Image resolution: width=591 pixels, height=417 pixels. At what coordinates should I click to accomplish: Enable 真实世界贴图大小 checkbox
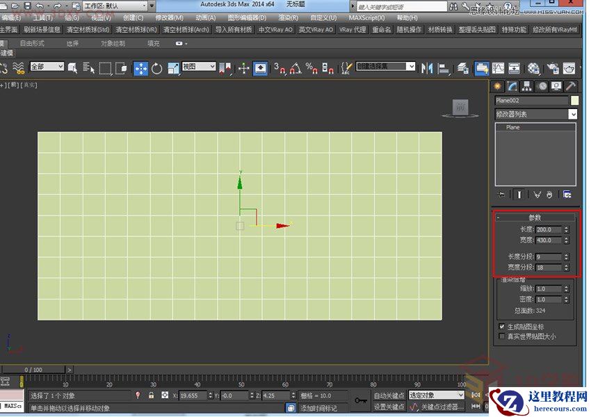pos(502,334)
